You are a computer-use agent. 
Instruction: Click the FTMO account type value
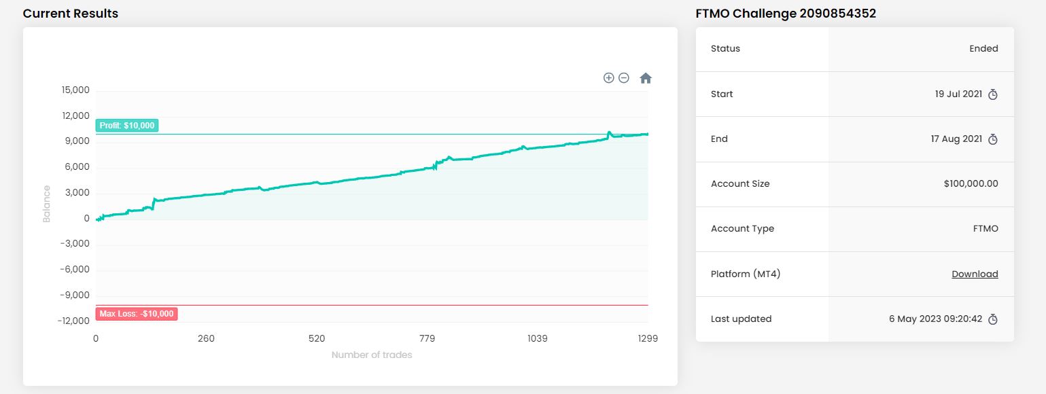coord(986,229)
